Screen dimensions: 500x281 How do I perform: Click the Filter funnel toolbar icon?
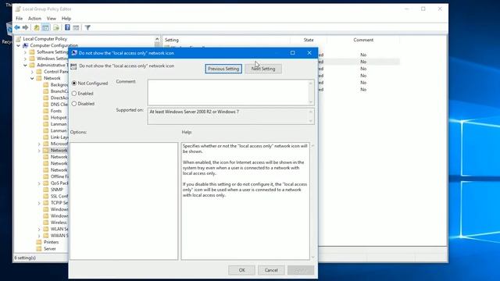(87, 28)
